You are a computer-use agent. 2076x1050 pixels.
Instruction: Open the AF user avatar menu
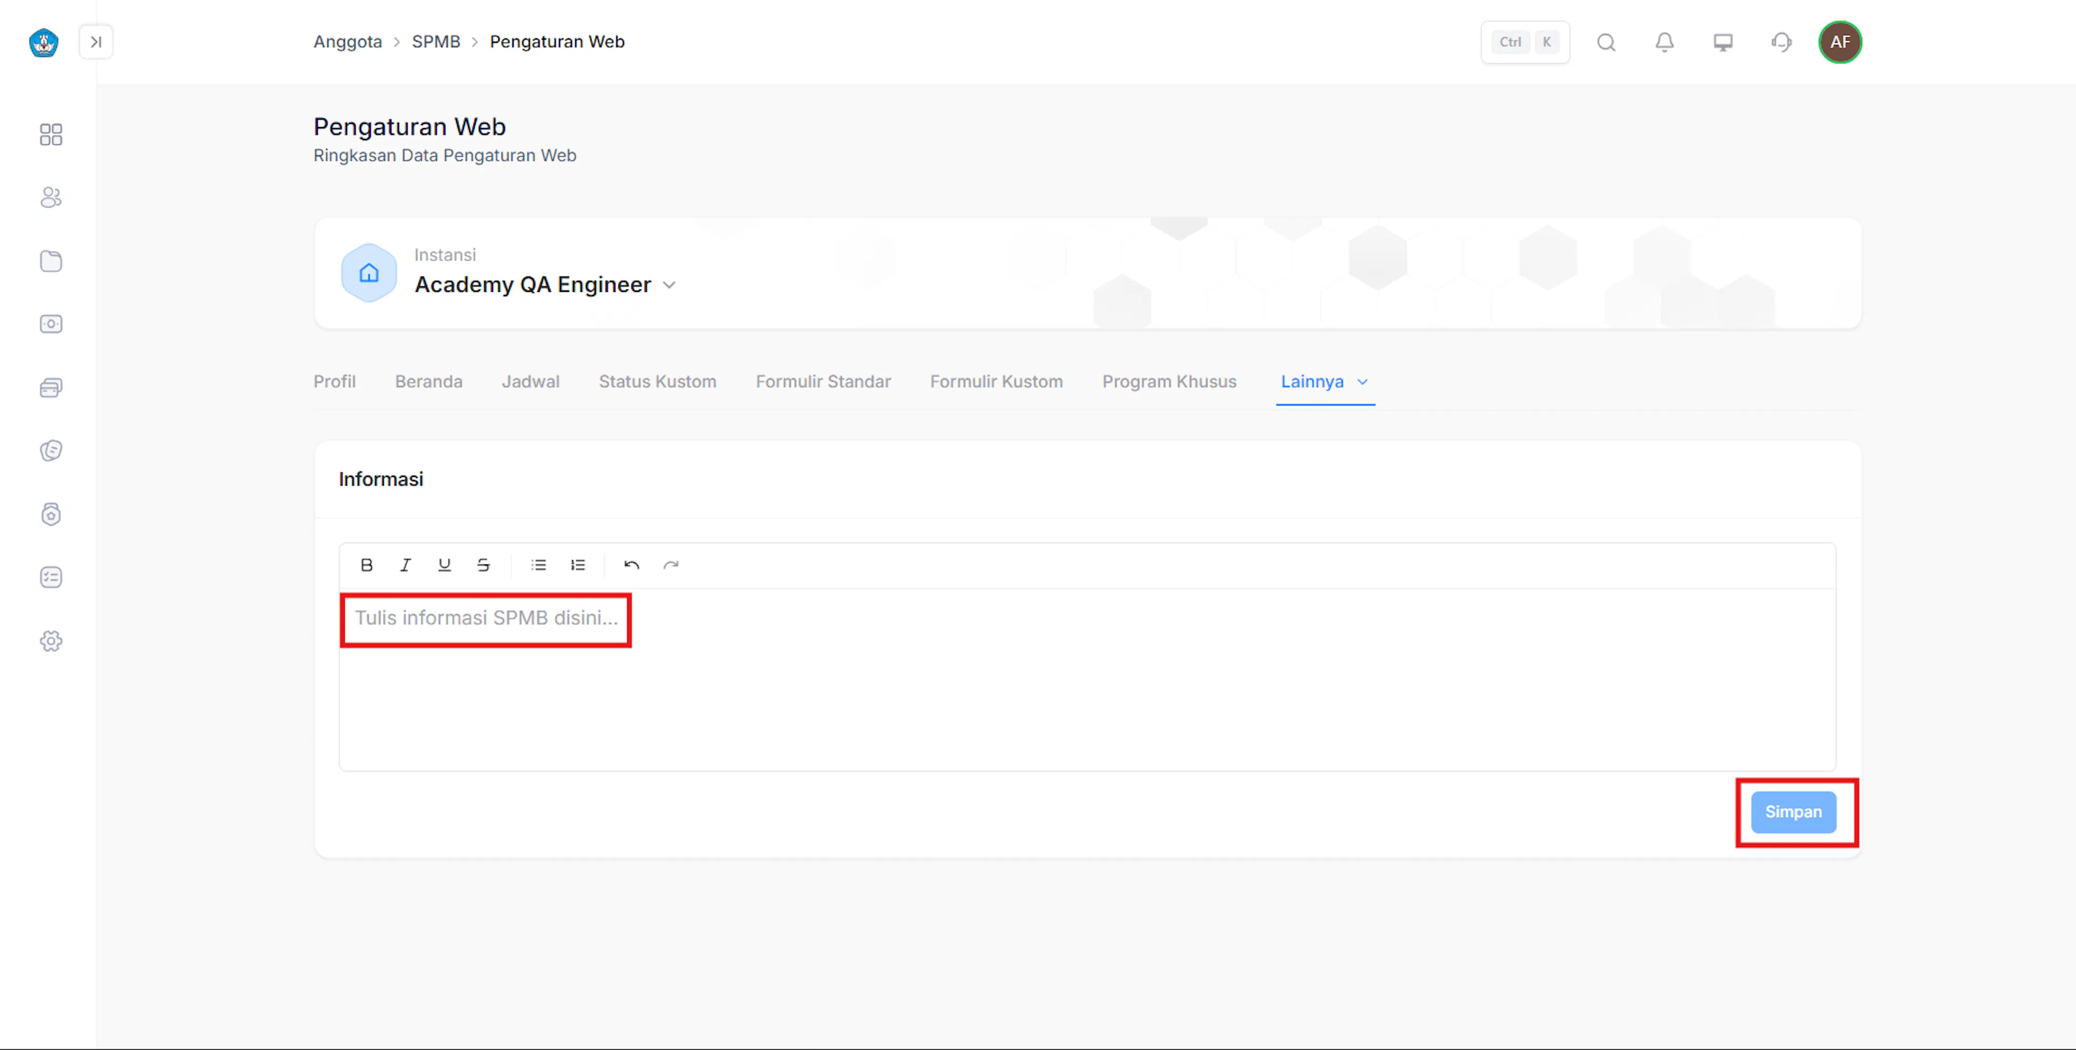click(1840, 42)
